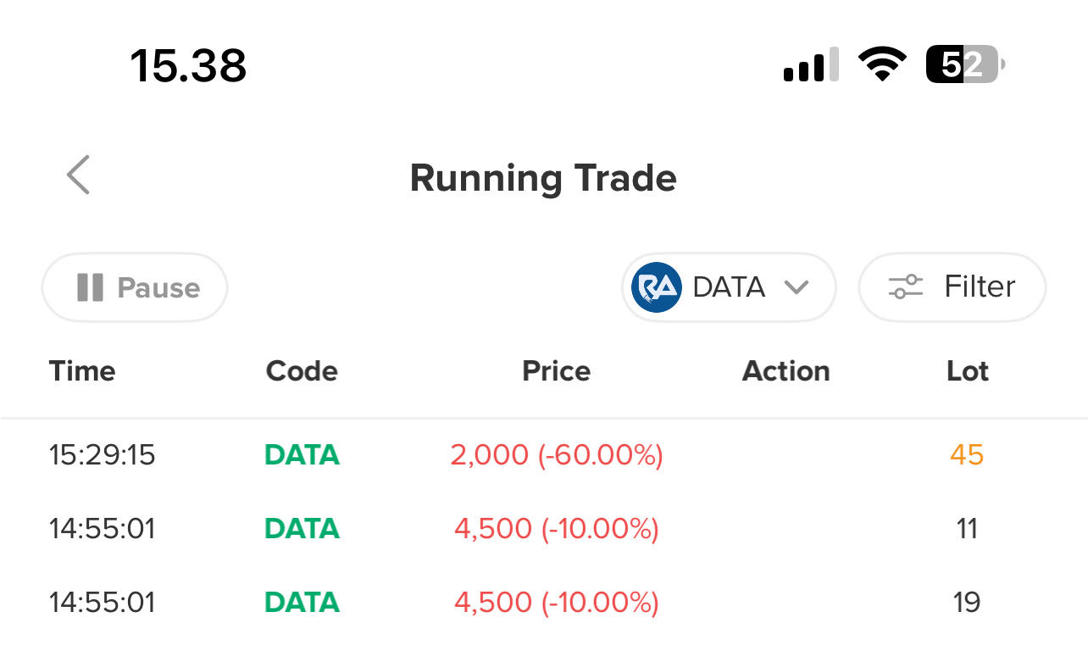Pause the running trade feed
This screenshot has width=1088, height=662.
click(135, 287)
